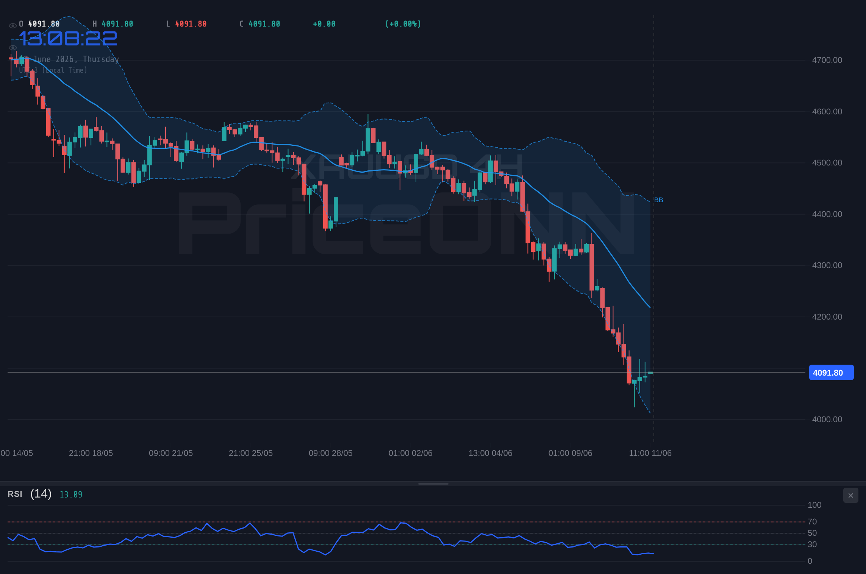Viewport: 866px width, 574px height.
Task: Click the RSI value 13.09
Action: [71, 494]
